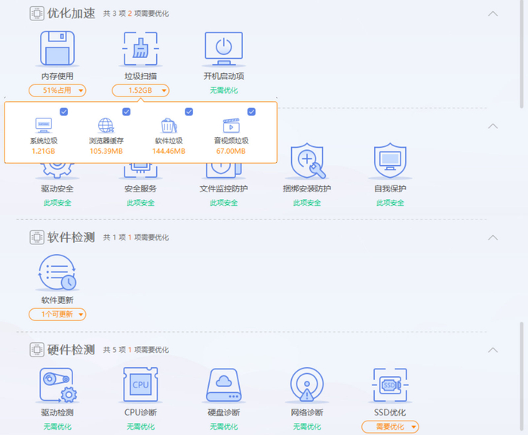528x435 pixels.
Task: Click the SSD优化 需要优化 button
Action: pos(390,427)
